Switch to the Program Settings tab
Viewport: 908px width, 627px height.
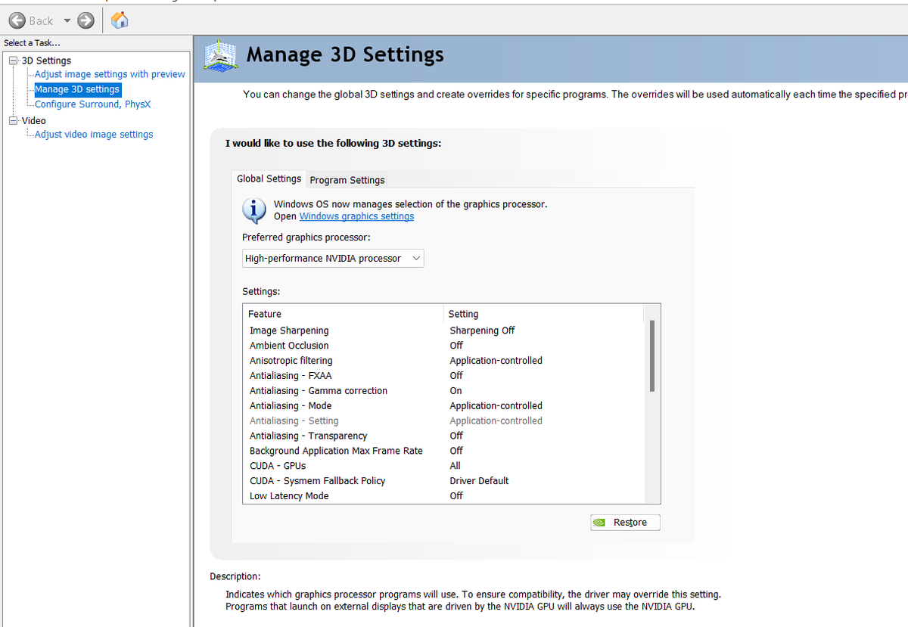[x=347, y=180]
